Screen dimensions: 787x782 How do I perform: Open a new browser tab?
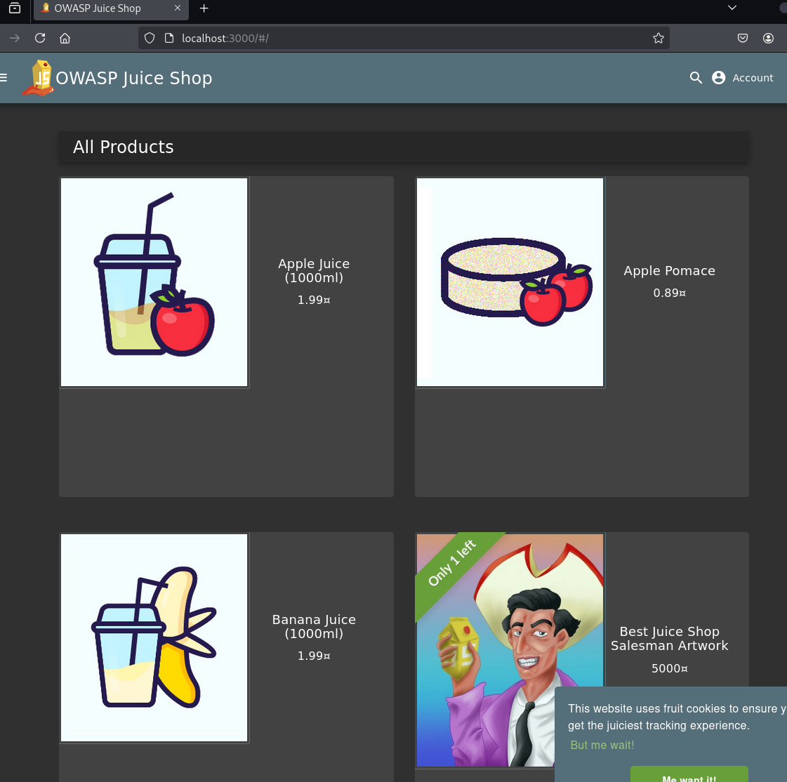(204, 8)
